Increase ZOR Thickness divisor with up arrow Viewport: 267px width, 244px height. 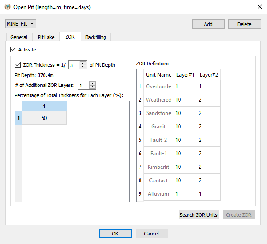[83, 63]
